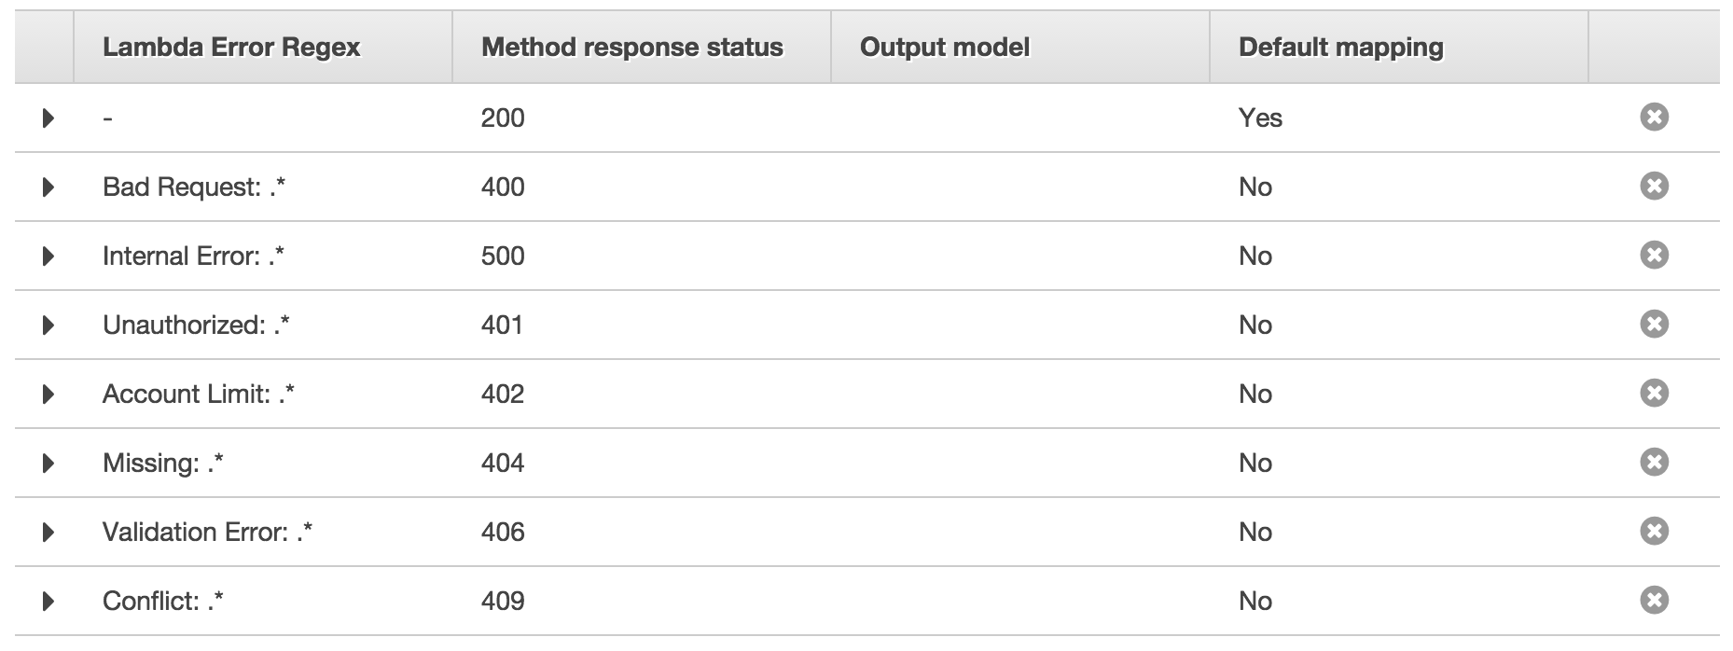Remove the Missing 404 response mapping
The height and width of the screenshot is (651, 1733).
pyautogui.click(x=1654, y=463)
